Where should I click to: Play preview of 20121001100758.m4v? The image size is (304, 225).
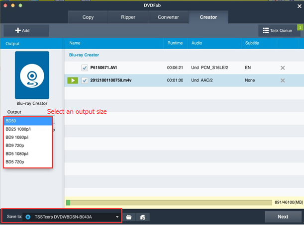[x=73, y=80]
